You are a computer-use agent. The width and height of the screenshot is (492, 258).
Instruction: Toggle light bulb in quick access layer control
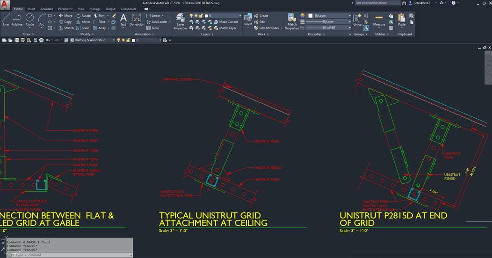tap(119, 40)
